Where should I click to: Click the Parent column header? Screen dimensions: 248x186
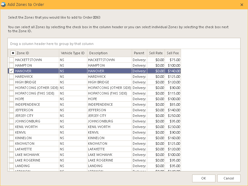tap(139, 53)
